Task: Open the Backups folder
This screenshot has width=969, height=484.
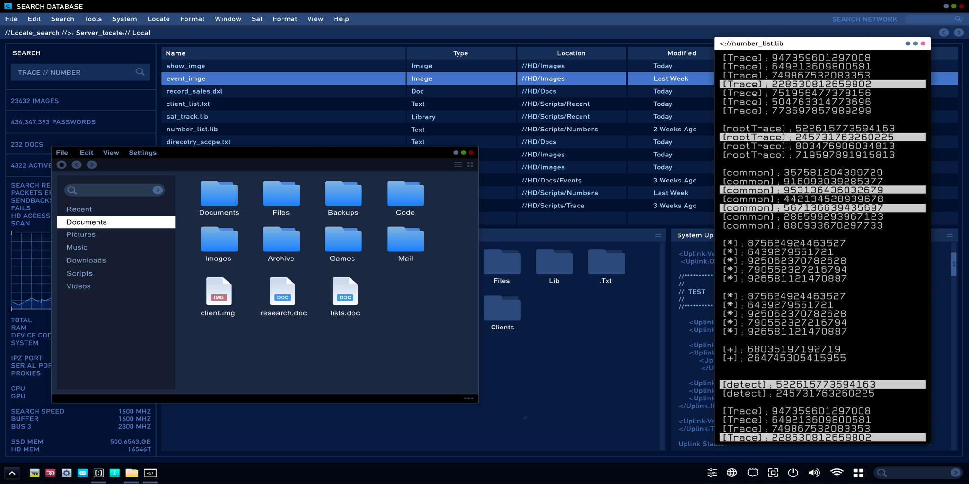Action: coord(343,193)
